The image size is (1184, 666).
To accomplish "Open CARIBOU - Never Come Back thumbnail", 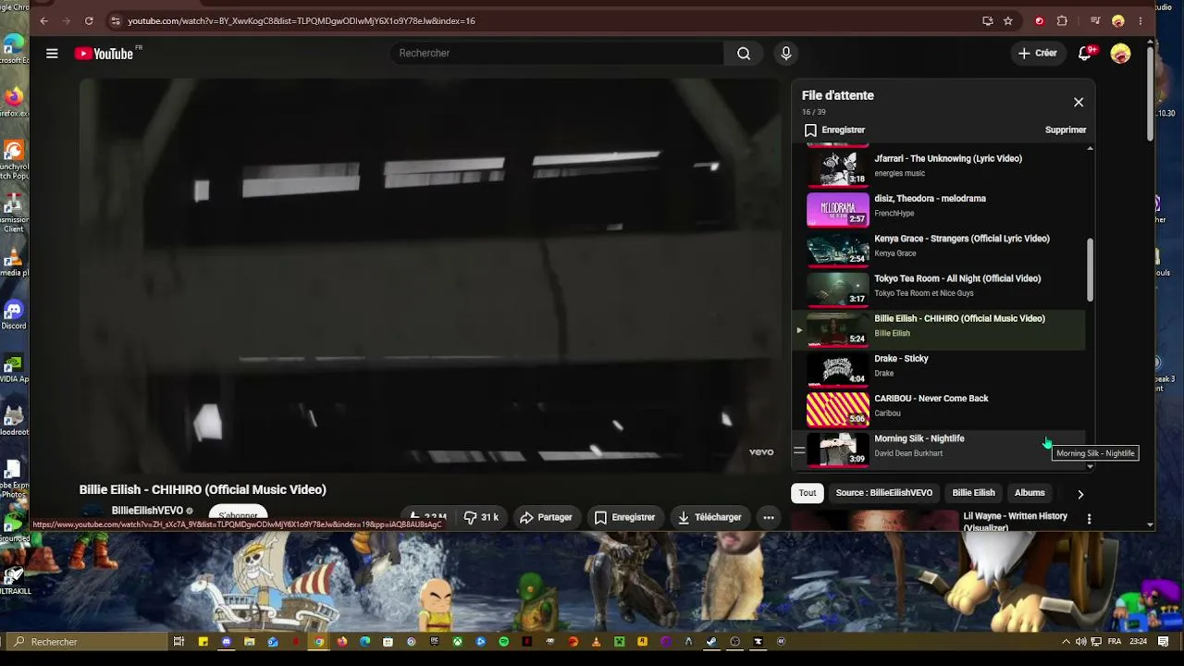I will (838, 410).
